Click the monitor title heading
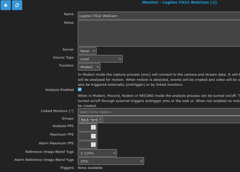 179,2
